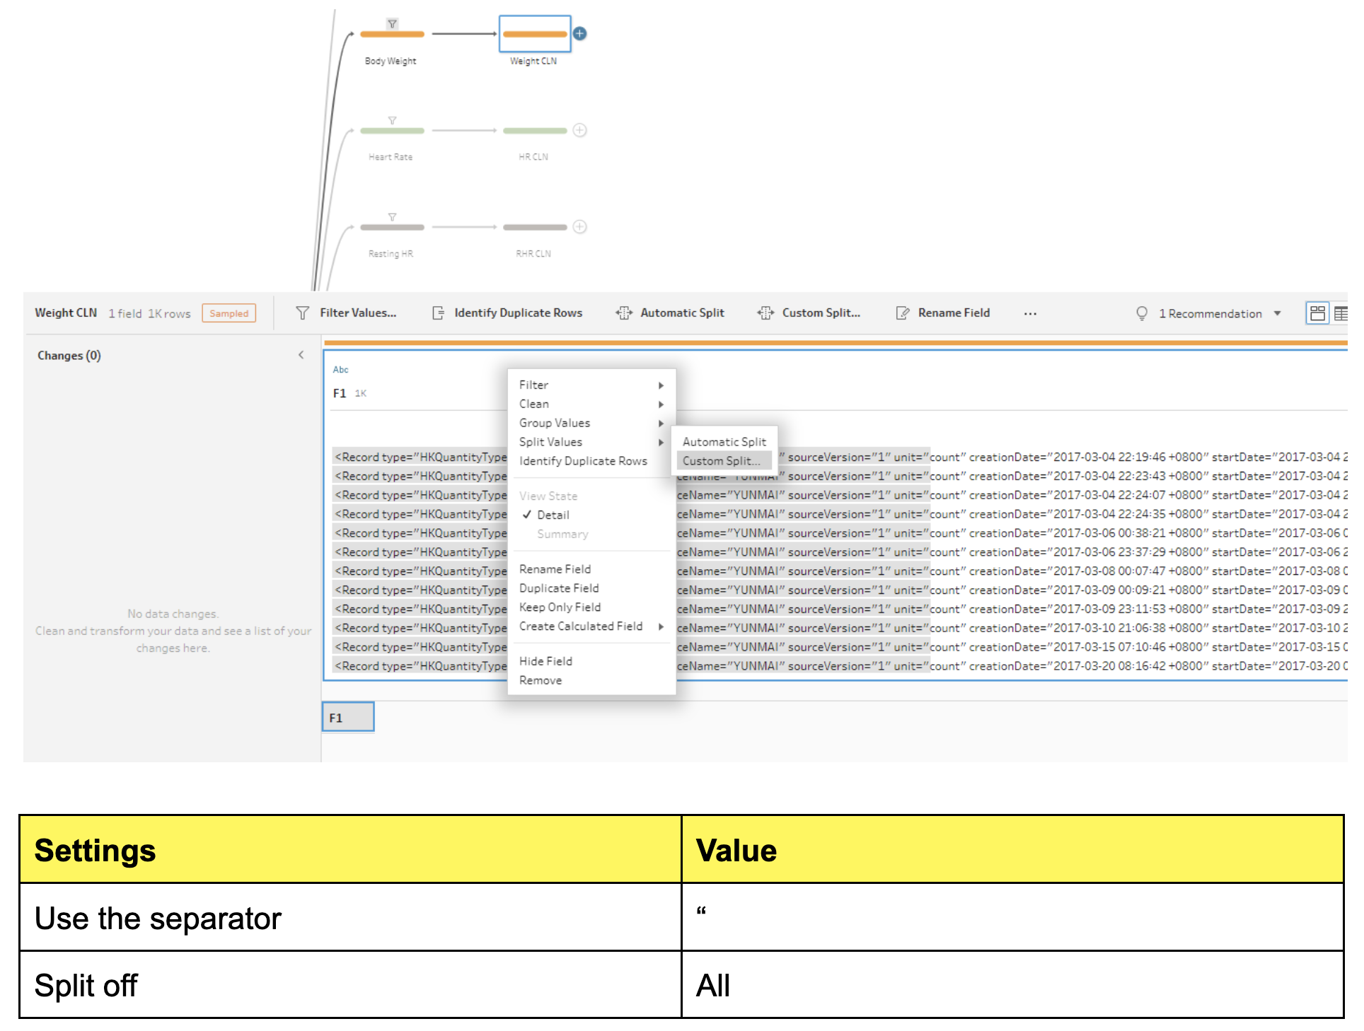The width and height of the screenshot is (1364, 1031).
Task: Click Custom Split toolbar button
Action: 809,313
